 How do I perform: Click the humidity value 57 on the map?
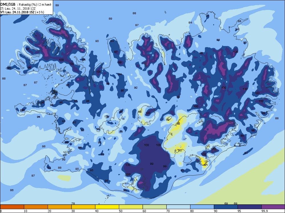click(180, 150)
